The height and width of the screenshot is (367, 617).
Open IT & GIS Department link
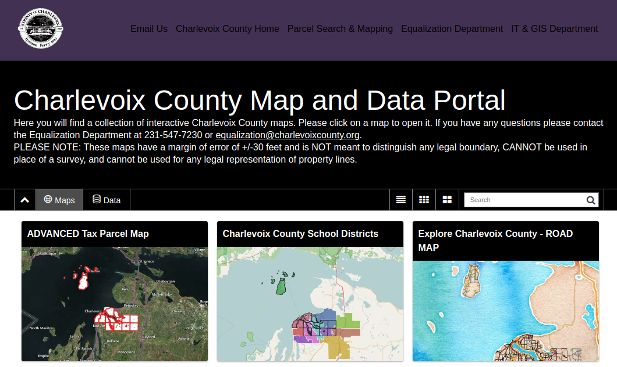click(555, 28)
